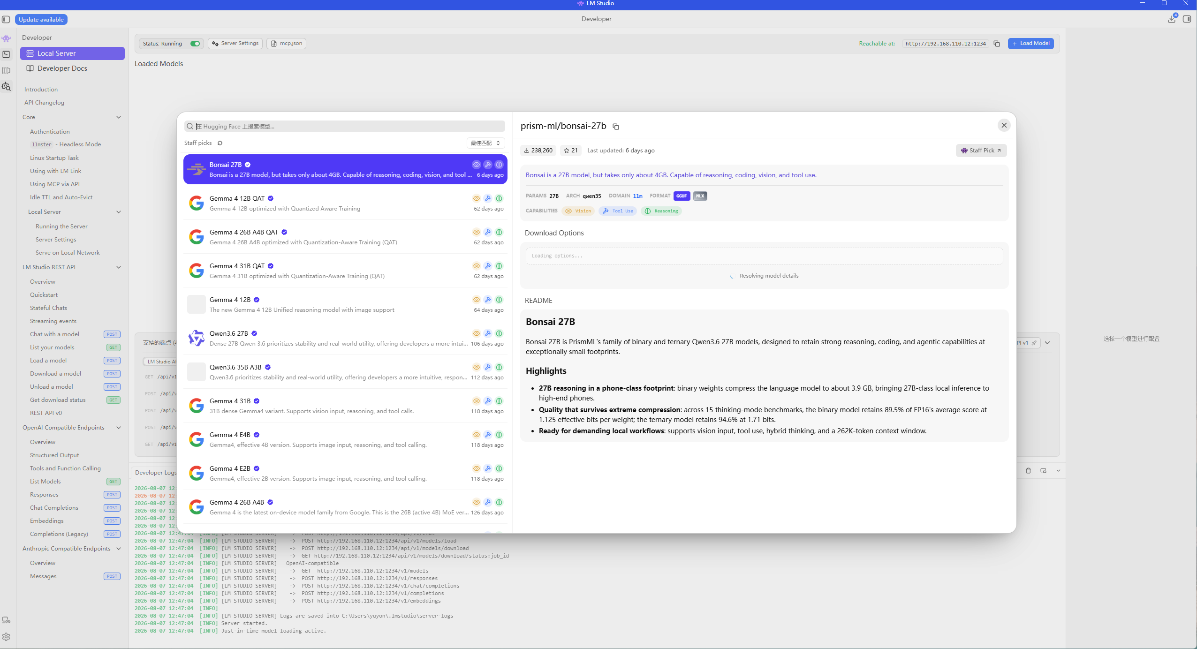Open the Quickstart docs entry
1197x649 pixels.
point(44,295)
